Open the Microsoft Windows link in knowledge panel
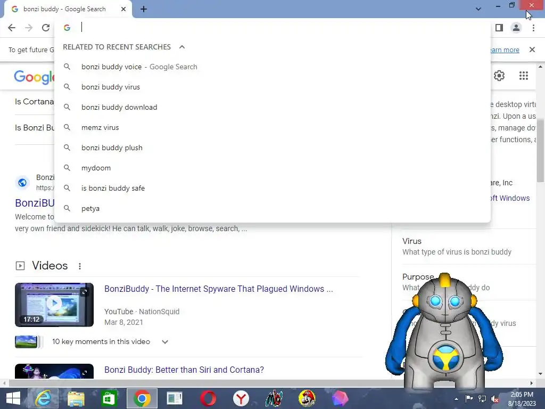 pyautogui.click(x=510, y=198)
